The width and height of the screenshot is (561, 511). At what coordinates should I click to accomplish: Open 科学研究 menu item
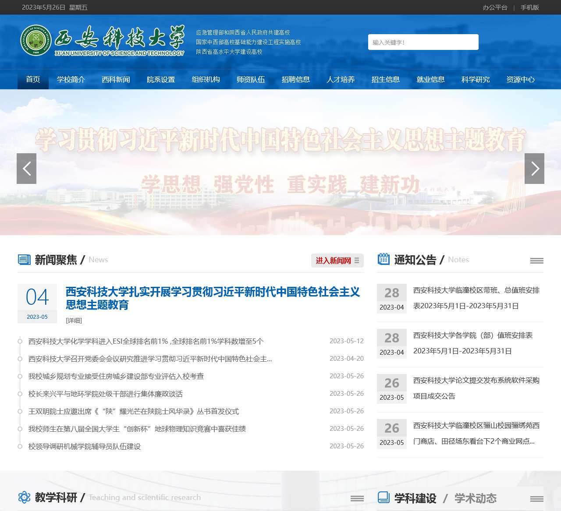click(475, 79)
